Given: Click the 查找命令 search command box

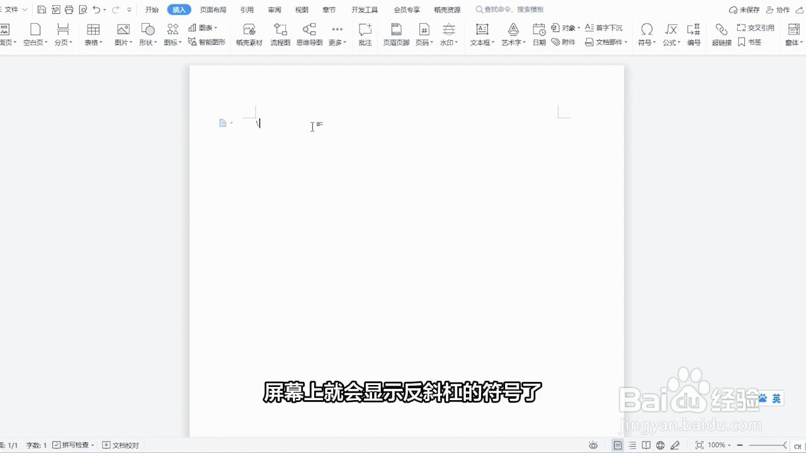Looking at the screenshot, I should [510, 9].
